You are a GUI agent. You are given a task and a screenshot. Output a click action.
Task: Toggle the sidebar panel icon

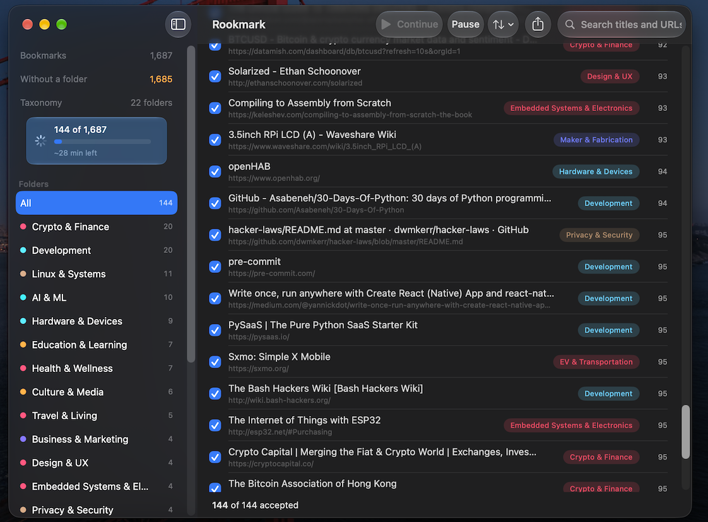pyautogui.click(x=178, y=25)
